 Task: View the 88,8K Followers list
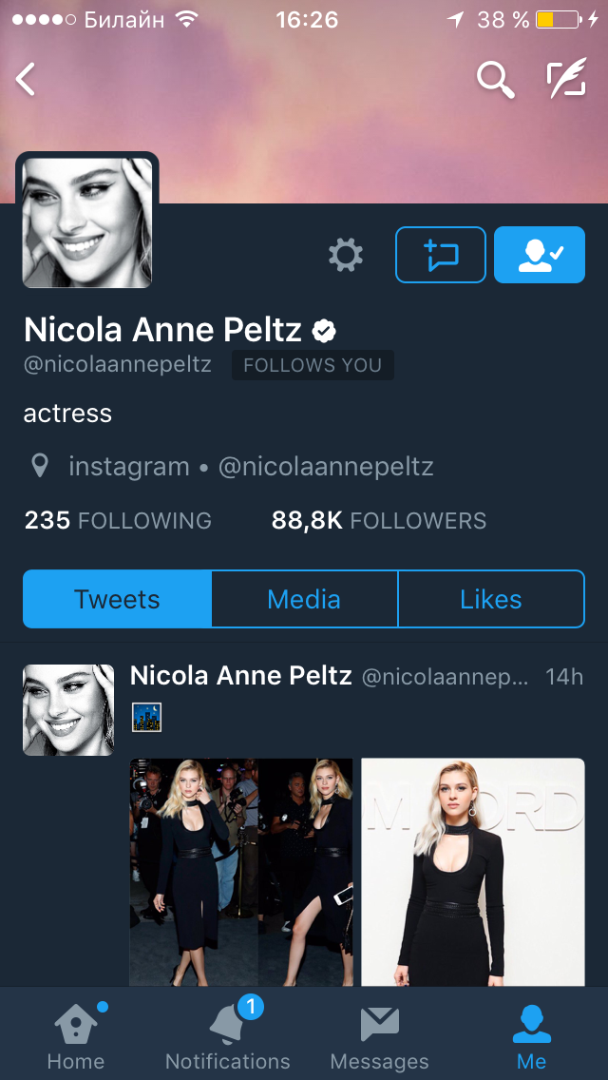378,521
